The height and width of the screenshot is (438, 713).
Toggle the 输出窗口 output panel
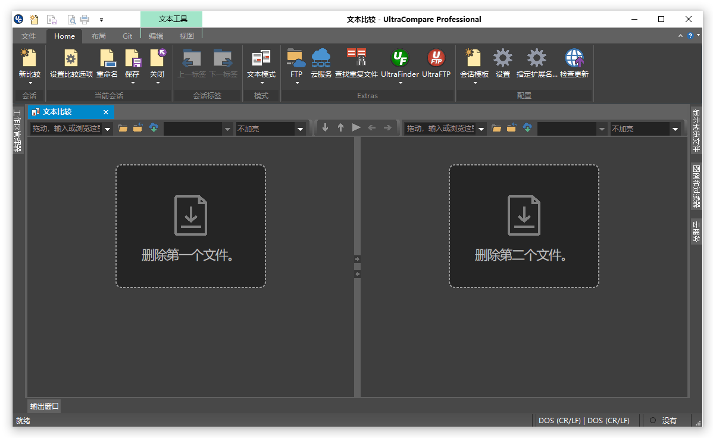click(x=45, y=406)
